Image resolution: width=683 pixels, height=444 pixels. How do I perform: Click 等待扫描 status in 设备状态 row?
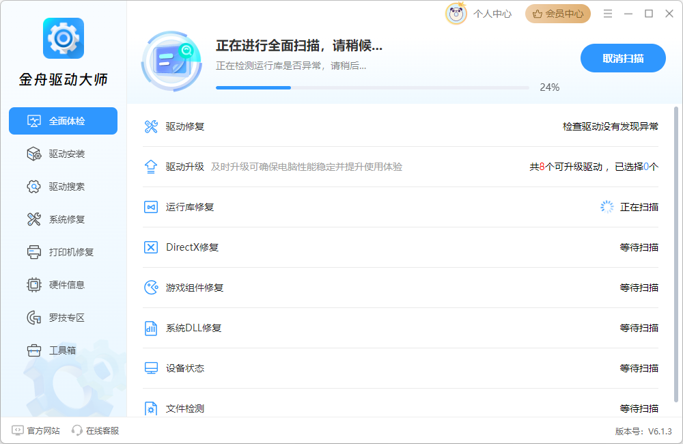pos(639,368)
